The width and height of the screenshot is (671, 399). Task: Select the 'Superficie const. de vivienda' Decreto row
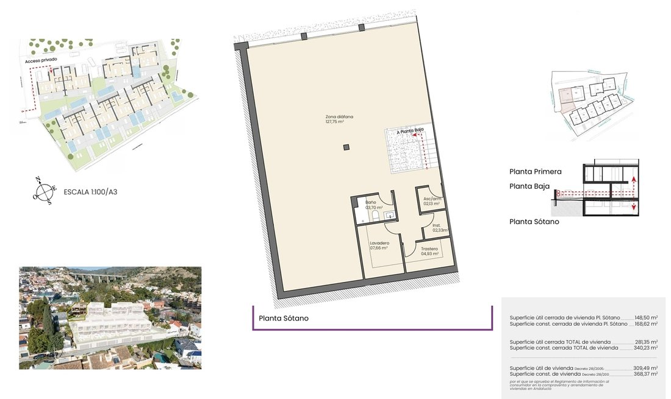tap(584, 374)
